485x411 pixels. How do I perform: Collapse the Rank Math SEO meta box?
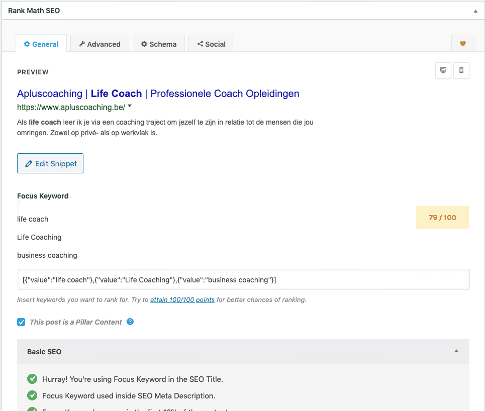475,11
